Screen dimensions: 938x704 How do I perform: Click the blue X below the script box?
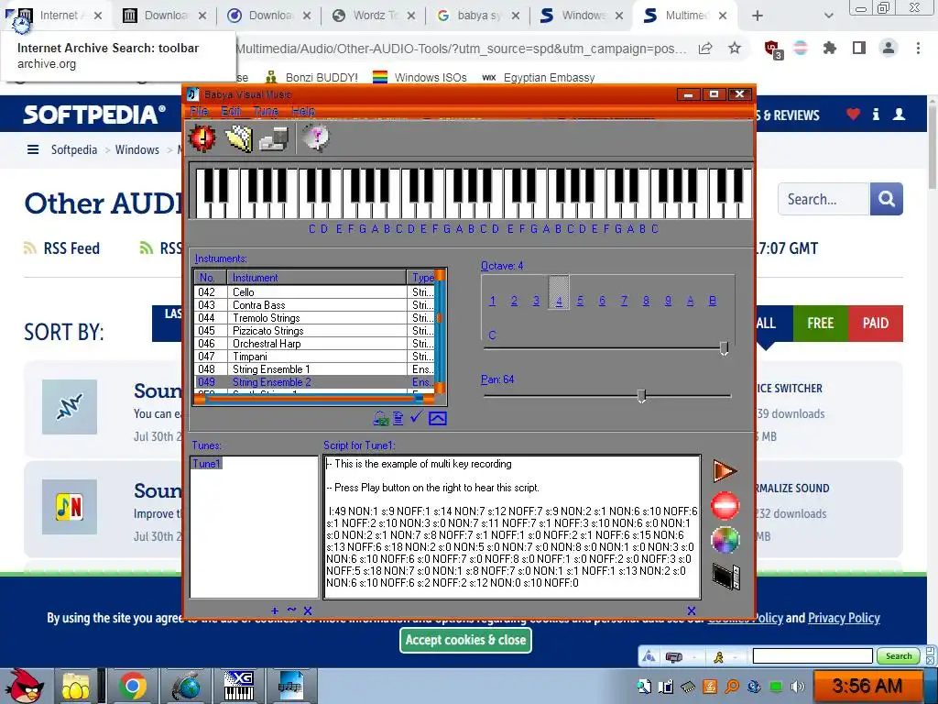click(x=691, y=610)
